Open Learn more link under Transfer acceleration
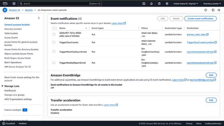 pos(109,105)
